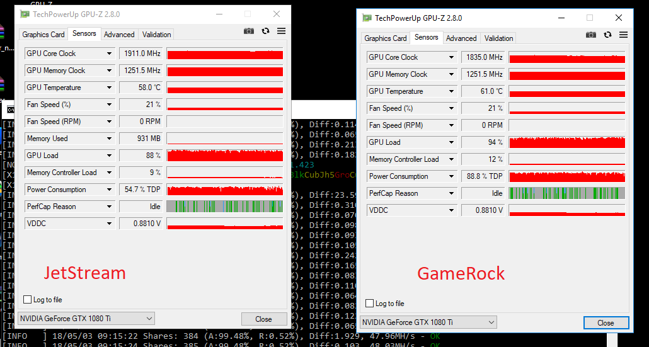
Task: Click GPU-Z app icon in GameRock title bar
Action: click(x=367, y=18)
